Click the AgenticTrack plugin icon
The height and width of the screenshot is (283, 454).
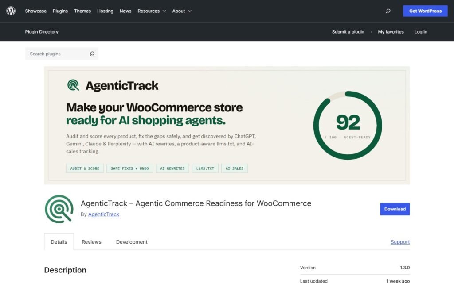(x=59, y=209)
